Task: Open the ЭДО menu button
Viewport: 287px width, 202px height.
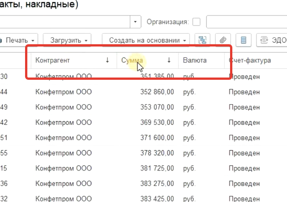Action: [x=272, y=40]
